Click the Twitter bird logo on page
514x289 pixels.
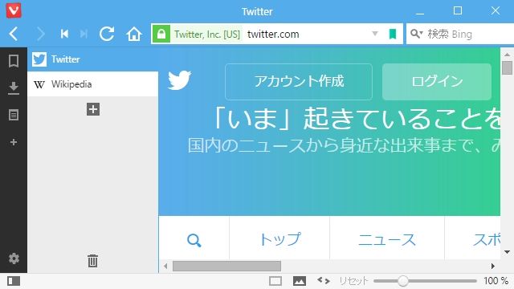pos(179,80)
